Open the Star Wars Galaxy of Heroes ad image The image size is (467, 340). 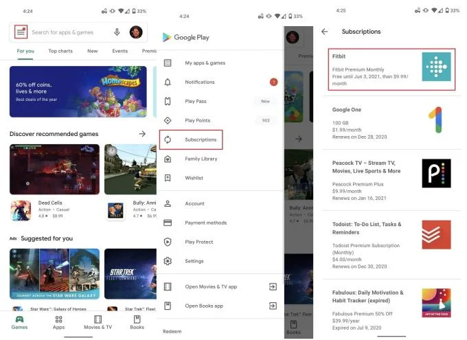(54, 274)
